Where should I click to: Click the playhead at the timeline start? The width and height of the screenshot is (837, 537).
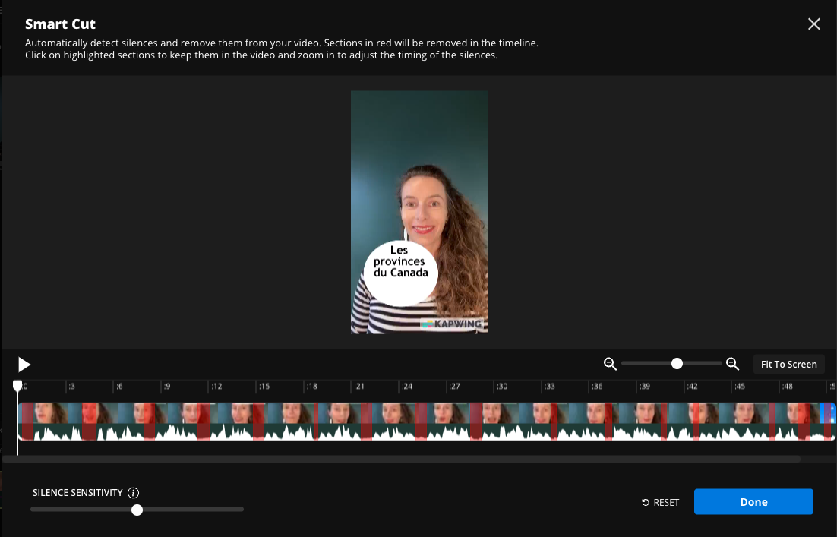coord(17,385)
